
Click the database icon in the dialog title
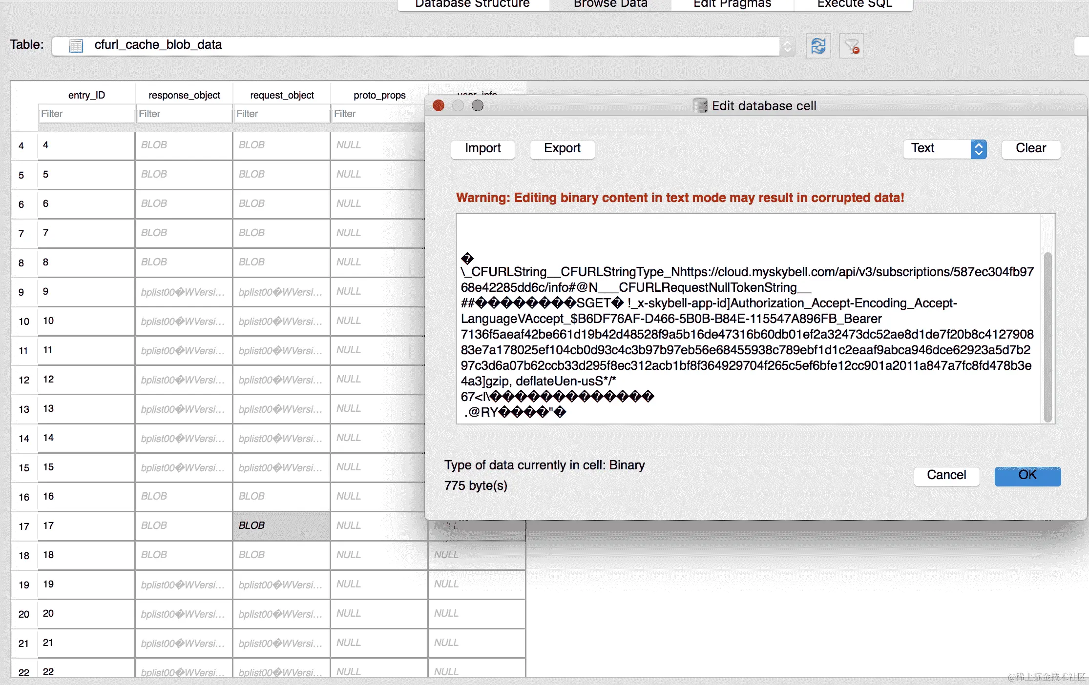point(700,105)
